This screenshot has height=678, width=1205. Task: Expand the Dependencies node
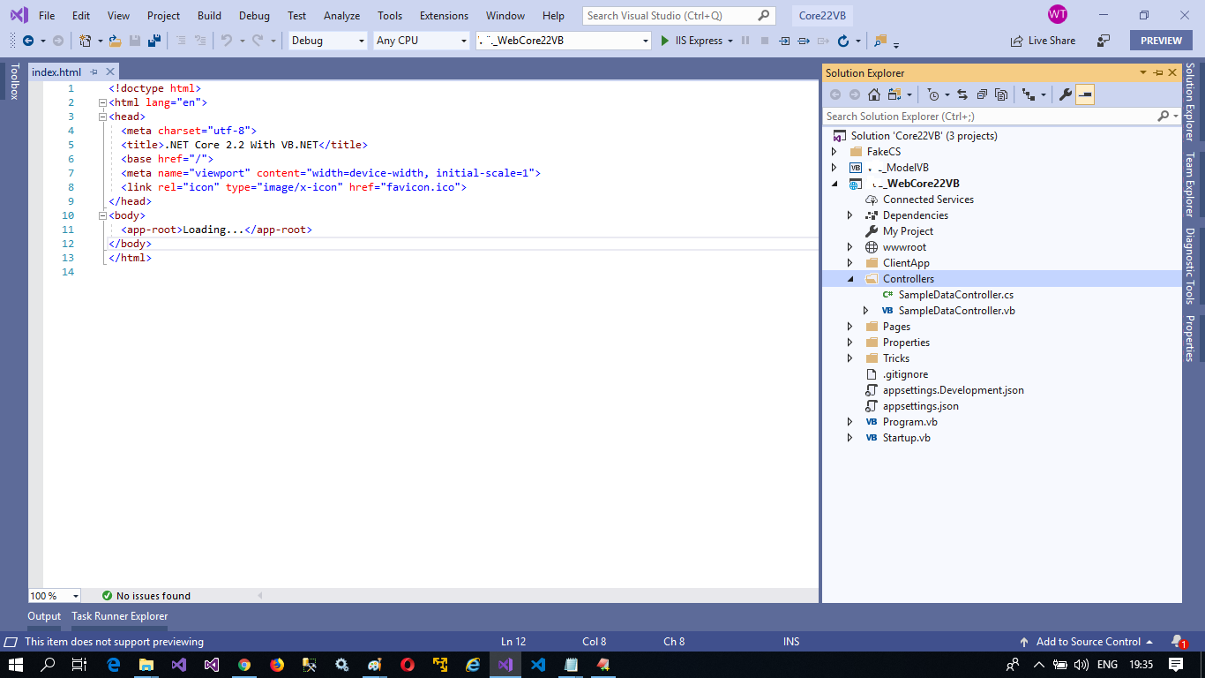tap(850, 215)
